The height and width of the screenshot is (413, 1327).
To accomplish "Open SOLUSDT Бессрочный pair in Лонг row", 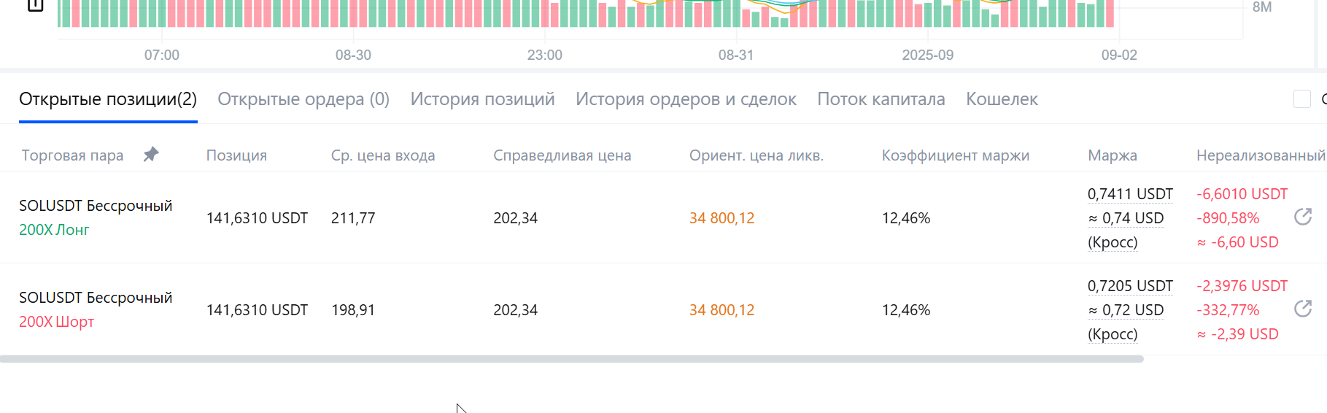I will click(96, 206).
